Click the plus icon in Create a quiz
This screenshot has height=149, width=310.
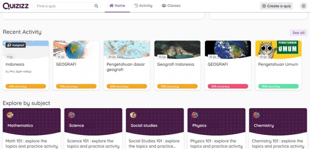(264, 6)
